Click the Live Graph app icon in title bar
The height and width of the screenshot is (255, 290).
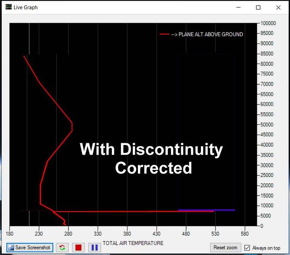pos(8,8)
